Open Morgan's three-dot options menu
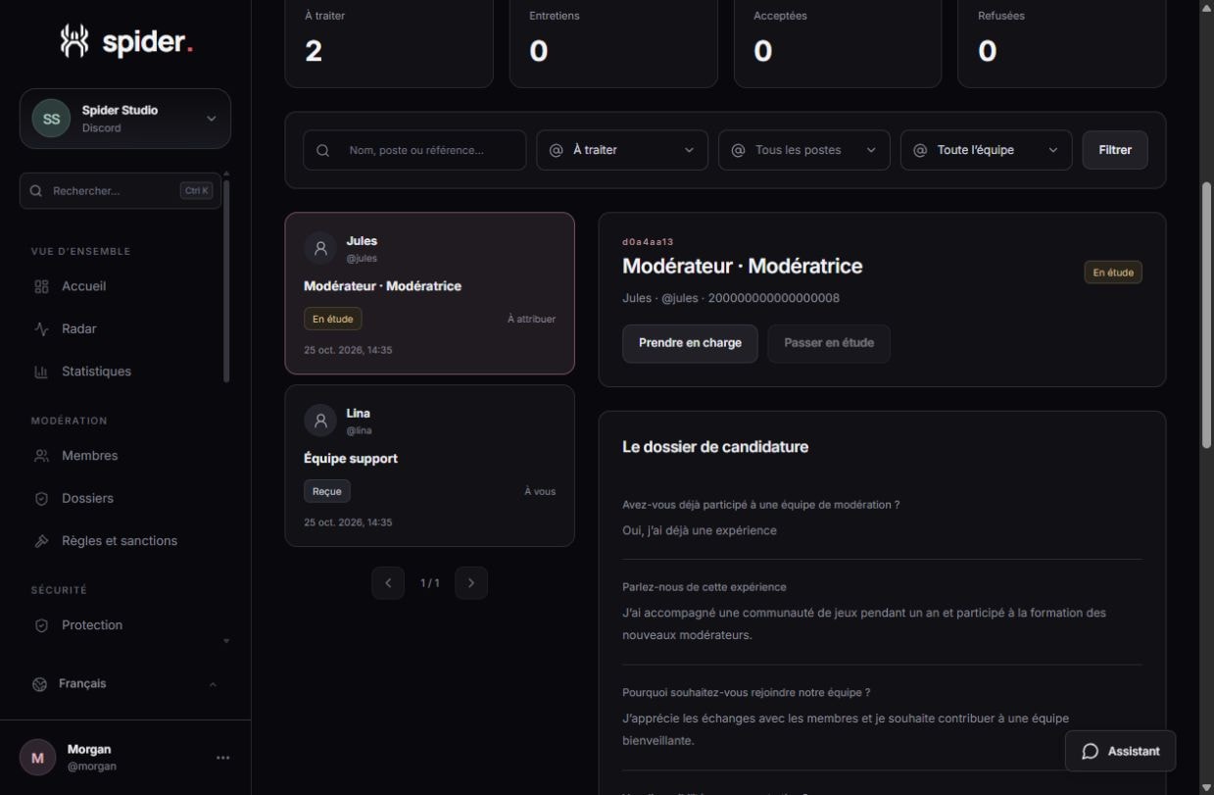 tap(223, 758)
